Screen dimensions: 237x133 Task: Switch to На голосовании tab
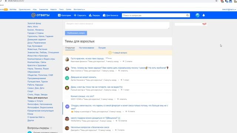pos(86,48)
